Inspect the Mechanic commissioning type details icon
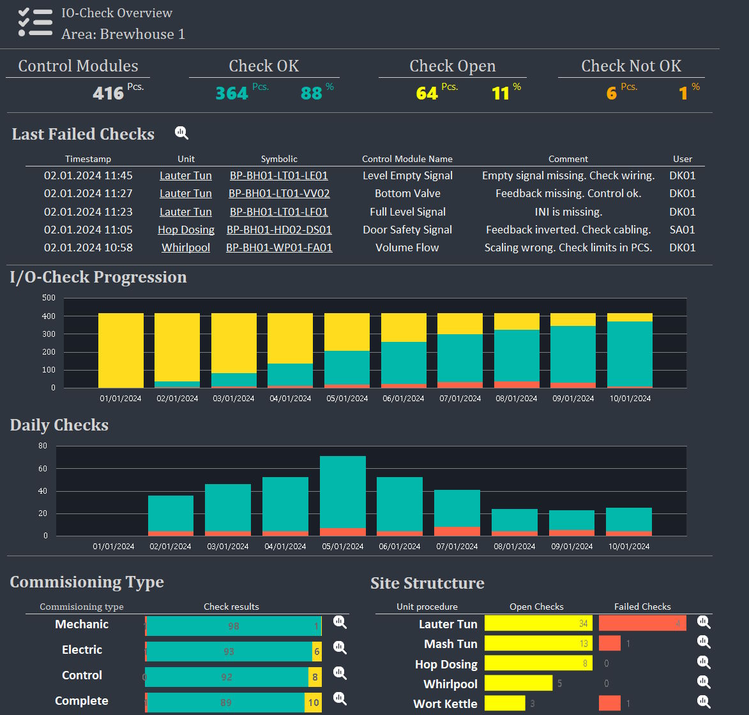Screen dimensions: 749x715 (340, 622)
